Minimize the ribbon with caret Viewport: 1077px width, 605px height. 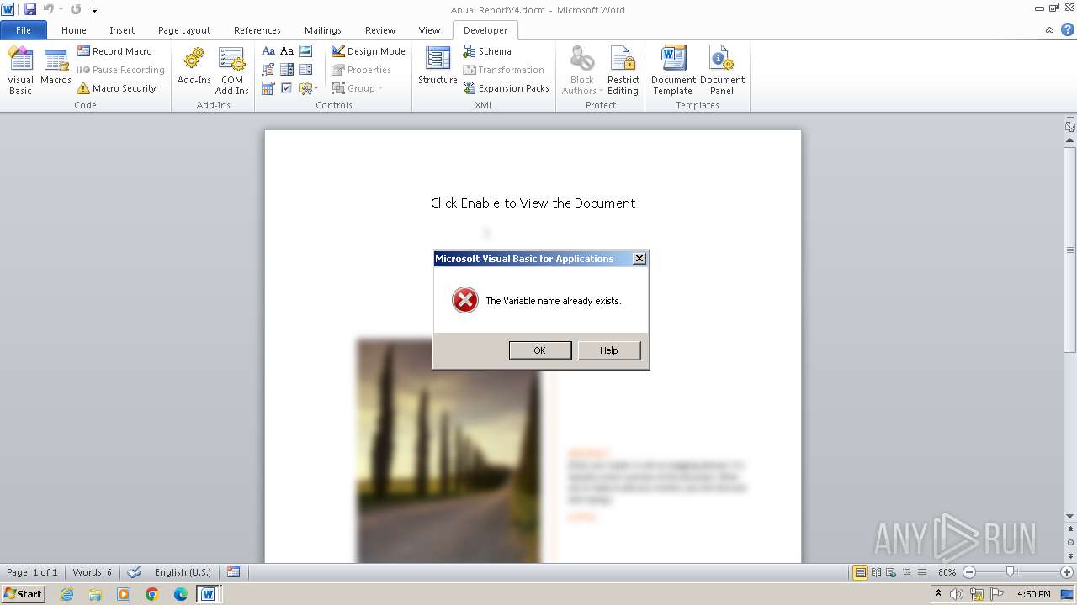tap(1049, 30)
